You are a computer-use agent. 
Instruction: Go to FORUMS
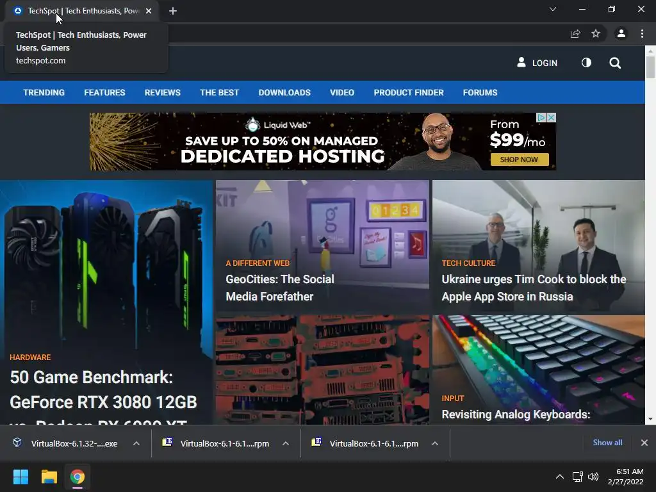coord(480,92)
